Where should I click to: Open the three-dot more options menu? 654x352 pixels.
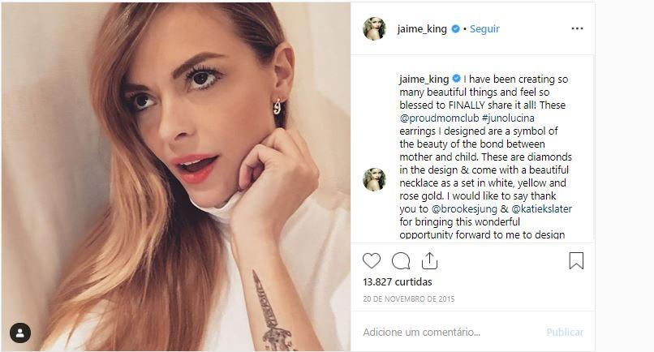tap(577, 28)
